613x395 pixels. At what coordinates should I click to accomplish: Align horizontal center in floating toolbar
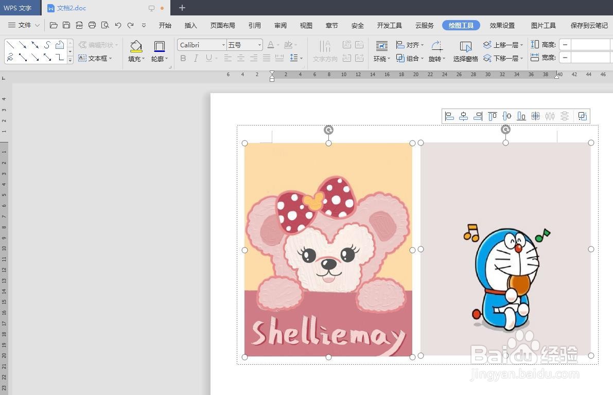pyautogui.click(x=464, y=116)
